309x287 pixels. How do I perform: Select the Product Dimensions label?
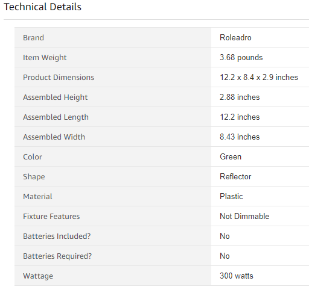coord(59,78)
